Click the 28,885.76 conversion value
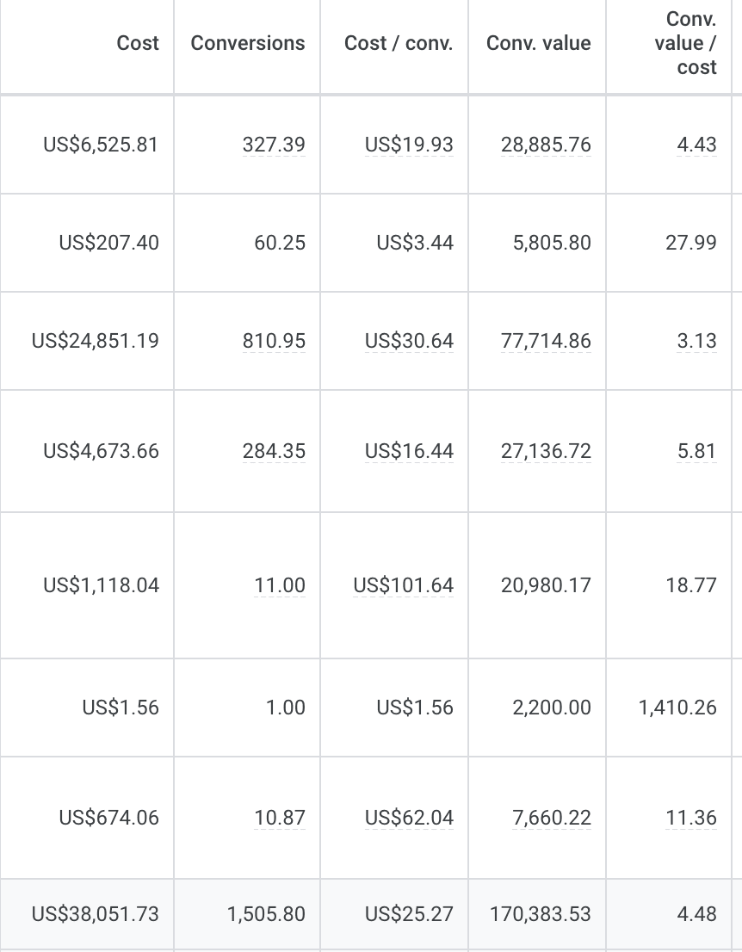This screenshot has width=742, height=952. [546, 145]
